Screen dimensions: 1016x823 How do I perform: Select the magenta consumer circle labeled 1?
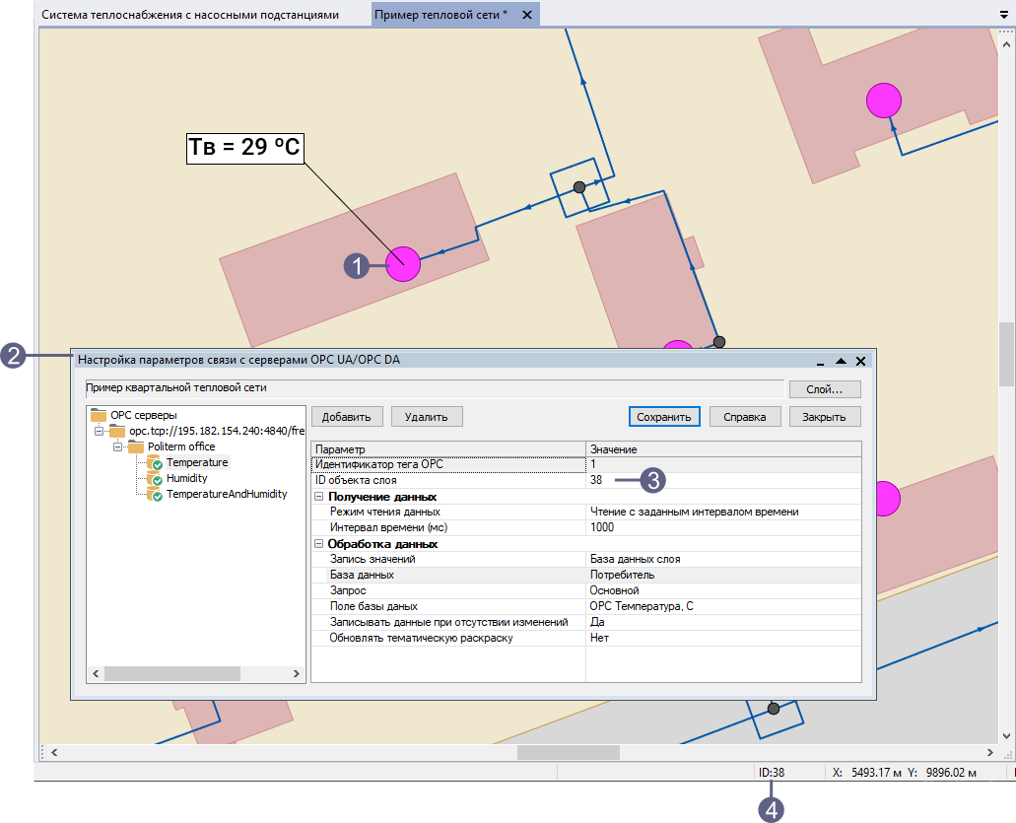point(403,264)
